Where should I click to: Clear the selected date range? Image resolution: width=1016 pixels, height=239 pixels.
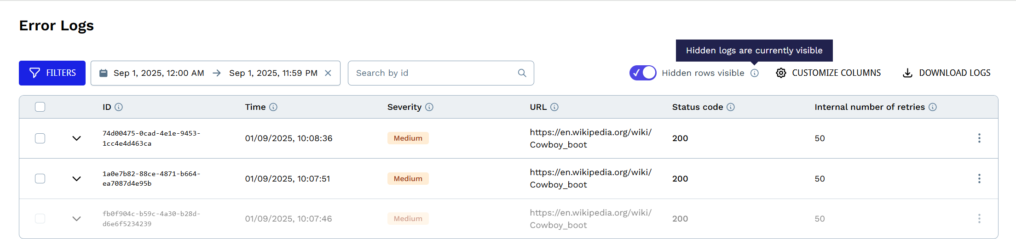[x=328, y=73]
